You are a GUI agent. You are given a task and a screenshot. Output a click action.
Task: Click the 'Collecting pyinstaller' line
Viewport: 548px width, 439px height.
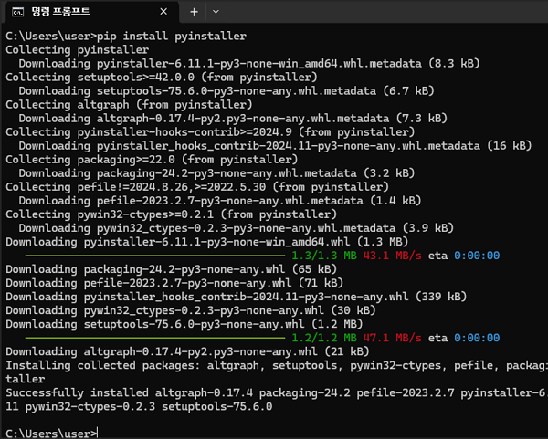click(78, 49)
